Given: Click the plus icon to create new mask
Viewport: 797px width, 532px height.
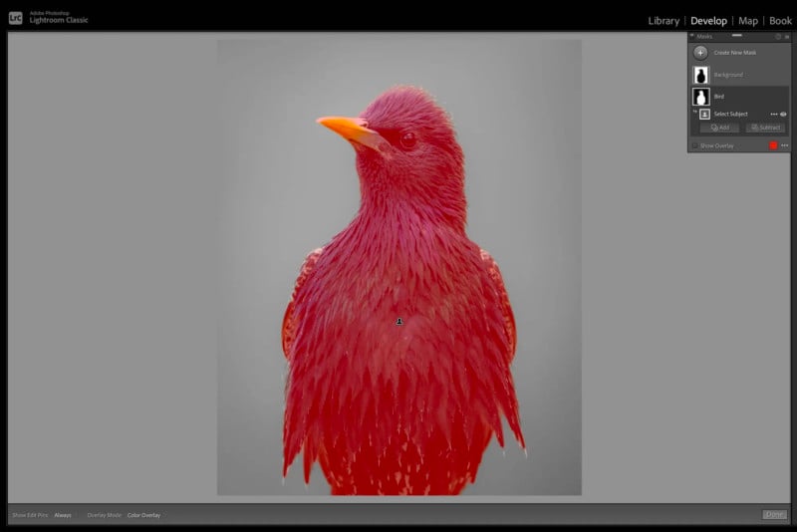Looking at the screenshot, I should (700, 53).
